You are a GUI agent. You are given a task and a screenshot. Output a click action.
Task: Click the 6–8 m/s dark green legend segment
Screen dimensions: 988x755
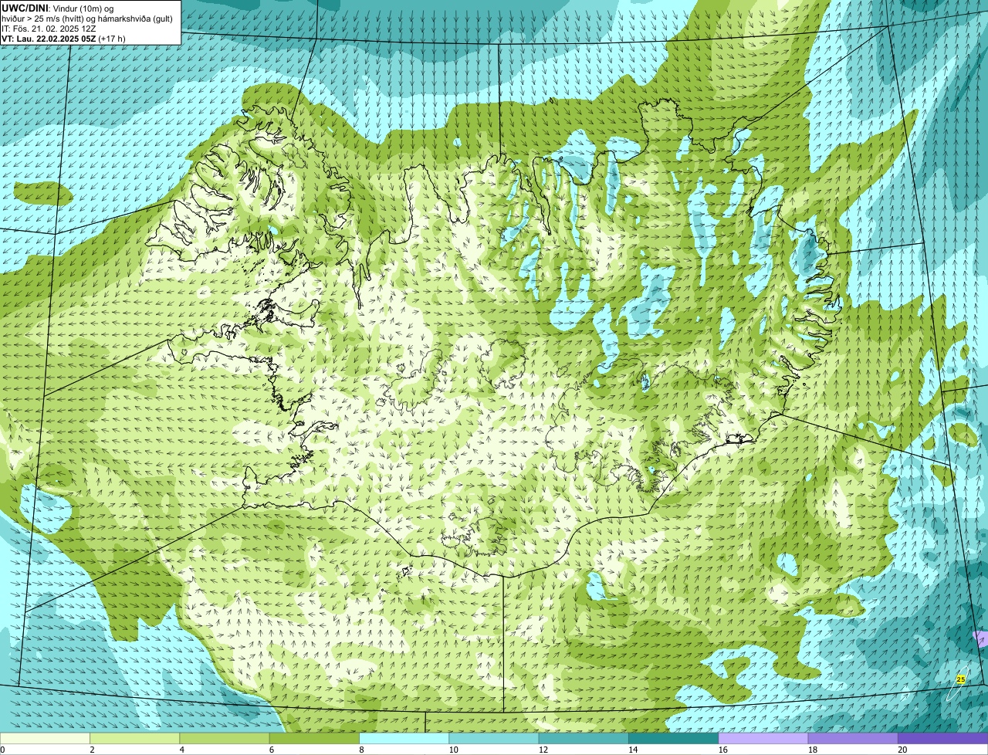(314, 738)
